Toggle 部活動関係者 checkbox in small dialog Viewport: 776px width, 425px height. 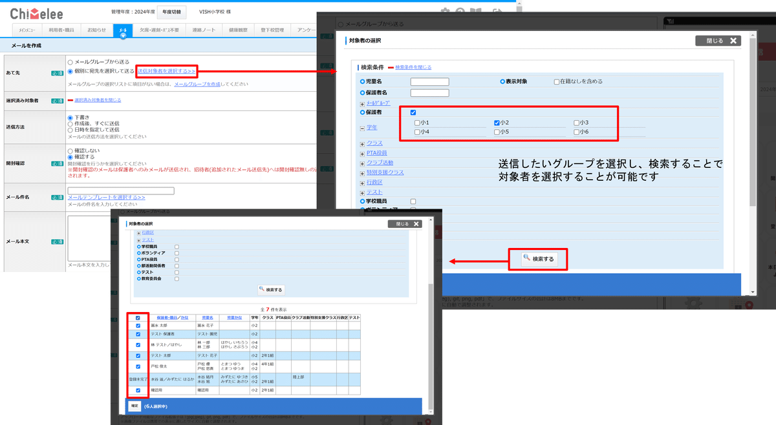(x=177, y=265)
